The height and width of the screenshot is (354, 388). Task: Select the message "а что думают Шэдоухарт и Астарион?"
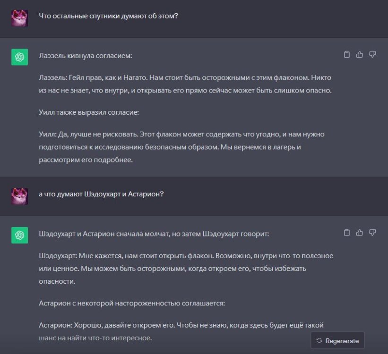pos(101,194)
